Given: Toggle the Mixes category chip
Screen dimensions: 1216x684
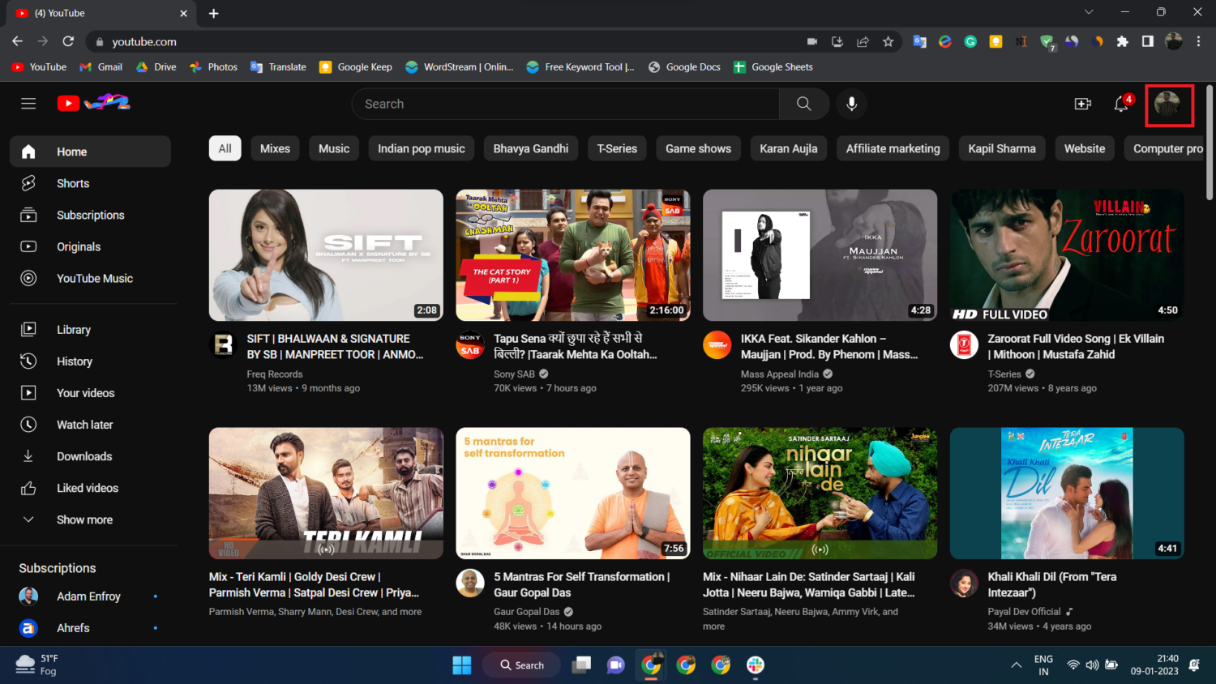Looking at the screenshot, I should (275, 148).
